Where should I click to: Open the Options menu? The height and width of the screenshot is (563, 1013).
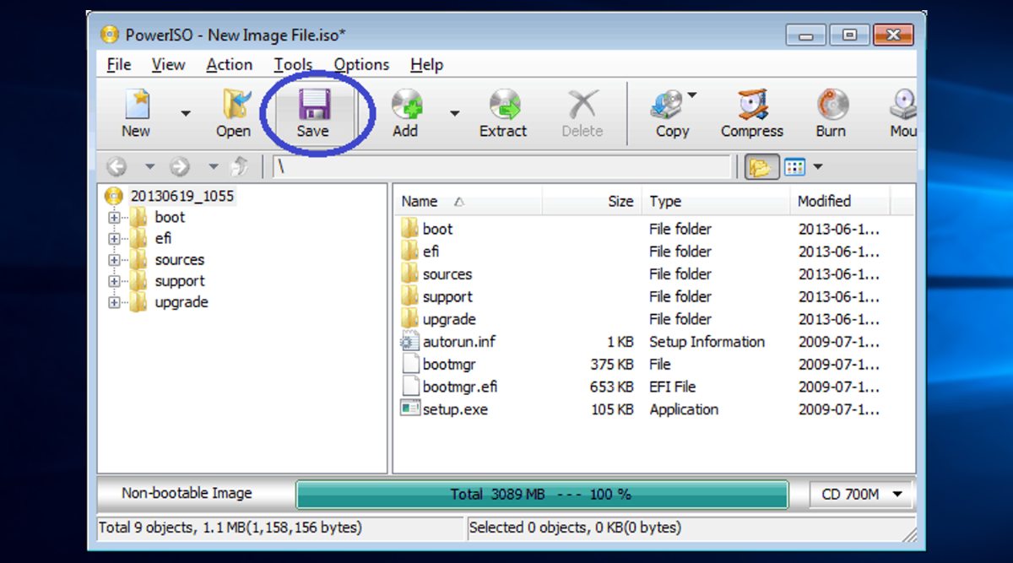(361, 65)
